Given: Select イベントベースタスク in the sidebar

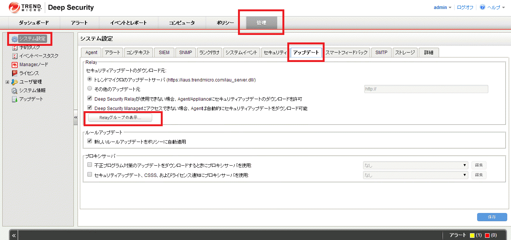Looking at the screenshot, I should [39, 56].
